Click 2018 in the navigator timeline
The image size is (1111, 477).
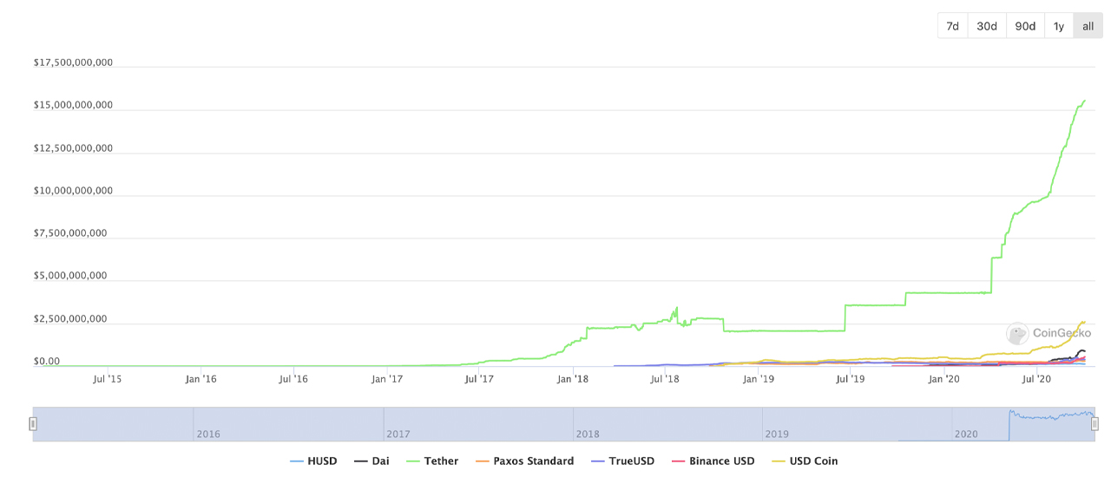tap(588, 434)
